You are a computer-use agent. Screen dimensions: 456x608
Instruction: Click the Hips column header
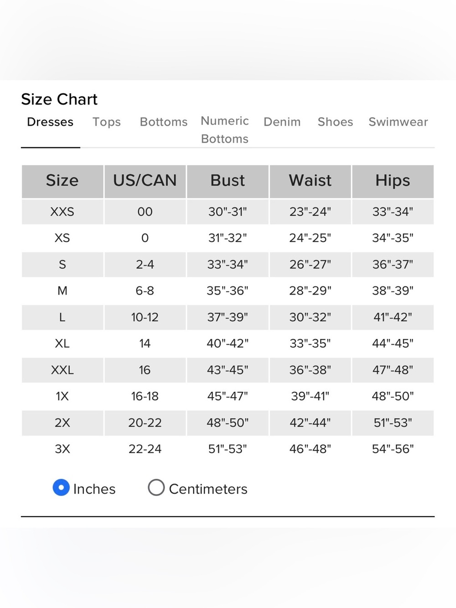[x=393, y=181]
